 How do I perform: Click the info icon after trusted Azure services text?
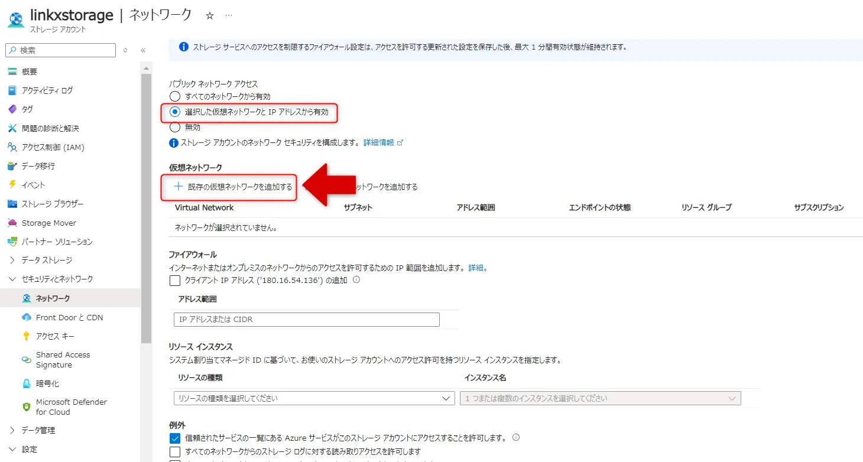(516, 438)
